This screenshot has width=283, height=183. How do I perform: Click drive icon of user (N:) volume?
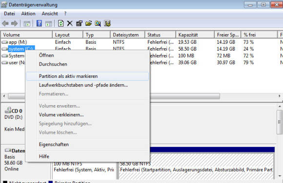[x=5, y=63]
